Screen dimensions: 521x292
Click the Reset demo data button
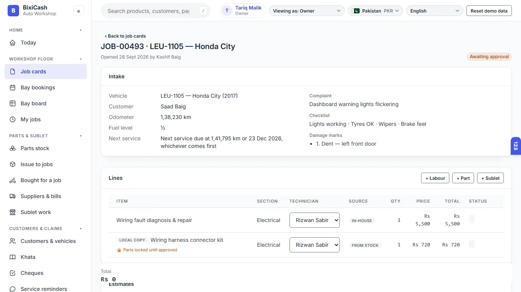click(489, 11)
